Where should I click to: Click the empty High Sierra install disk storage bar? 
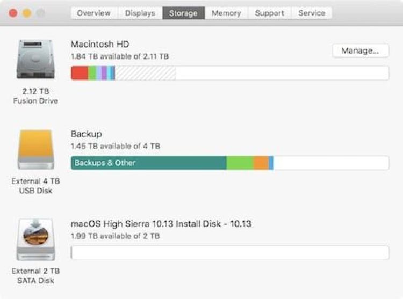pos(230,253)
